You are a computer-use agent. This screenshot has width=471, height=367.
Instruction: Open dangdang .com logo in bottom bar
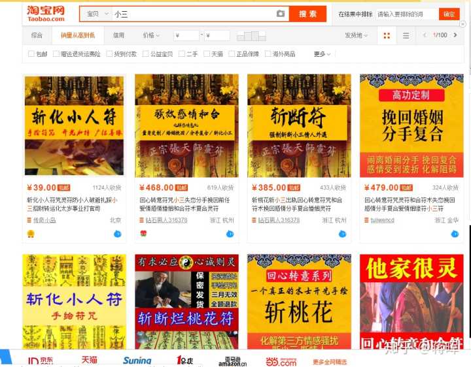pyautogui.click(x=281, y=362)
